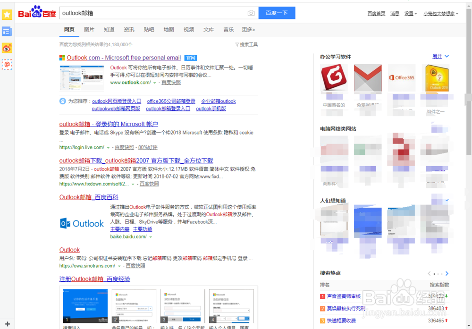Open the outlook网页版登录入口 suggestion

pyautogui.click(x=117, y=101)
